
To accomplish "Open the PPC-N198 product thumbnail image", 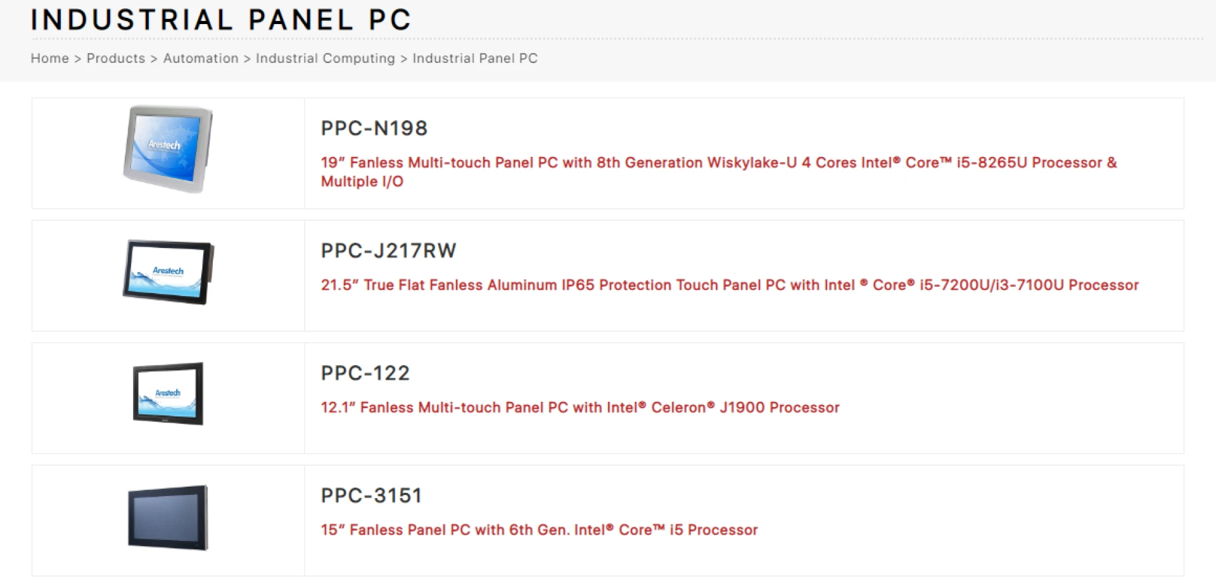I will (x=168, y=149).
